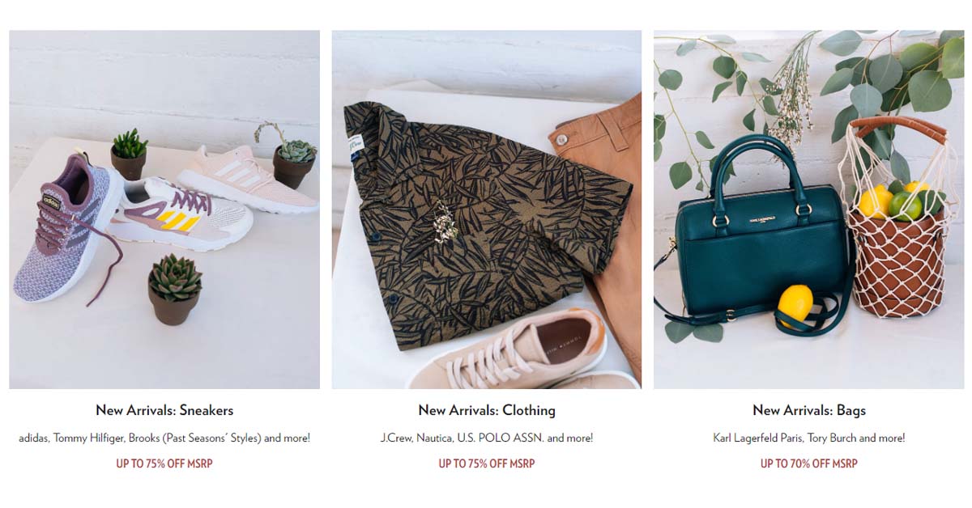
Task: Open the New Arrivals: Sneakers photo
Action: (164, 210)
